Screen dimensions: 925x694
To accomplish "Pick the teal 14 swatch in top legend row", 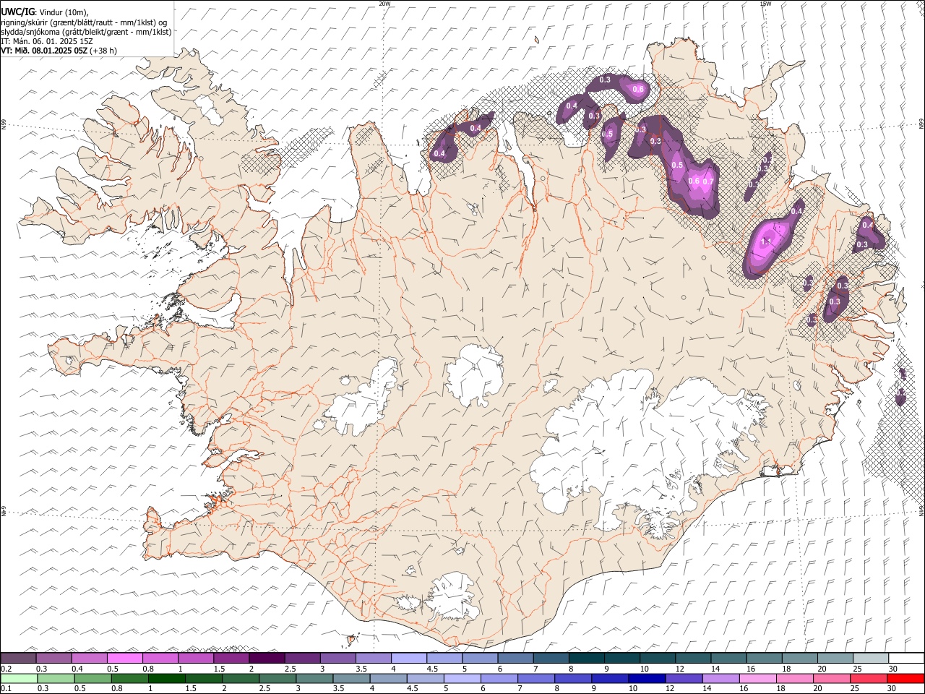I will tap(728, 658).
